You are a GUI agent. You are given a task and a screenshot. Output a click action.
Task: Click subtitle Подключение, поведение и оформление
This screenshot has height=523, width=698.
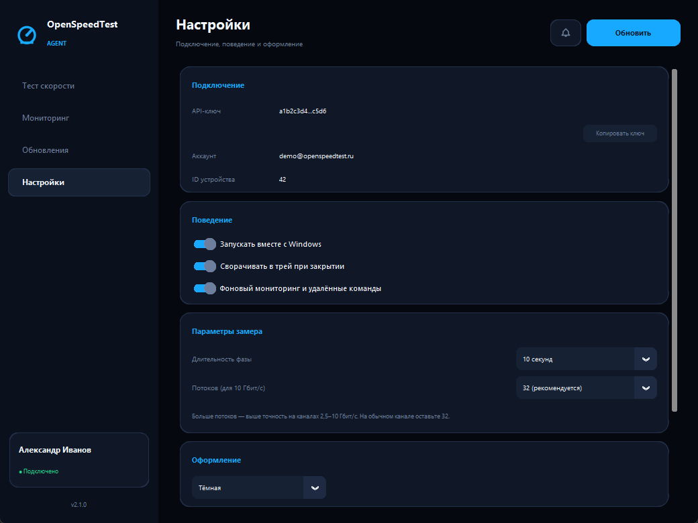[240, 44]
